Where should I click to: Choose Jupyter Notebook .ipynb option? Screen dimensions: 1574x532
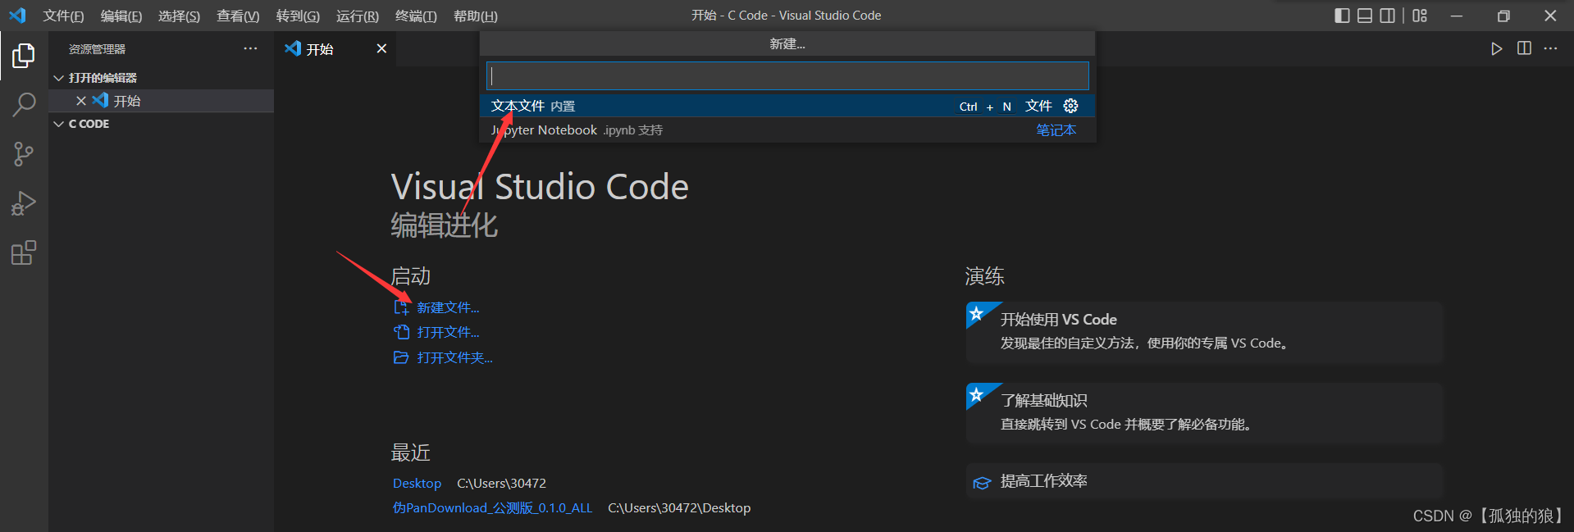click(x=787, y=130)
